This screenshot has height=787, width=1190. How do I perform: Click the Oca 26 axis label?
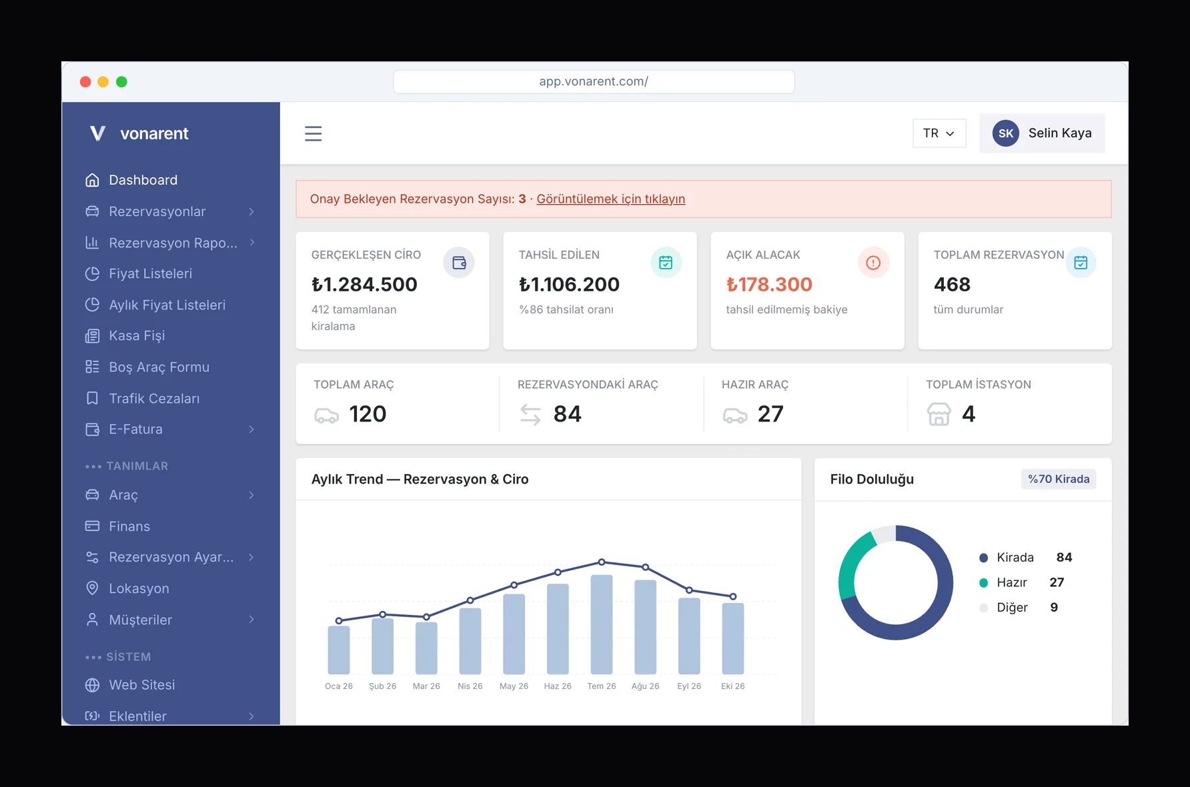[339, 686]
